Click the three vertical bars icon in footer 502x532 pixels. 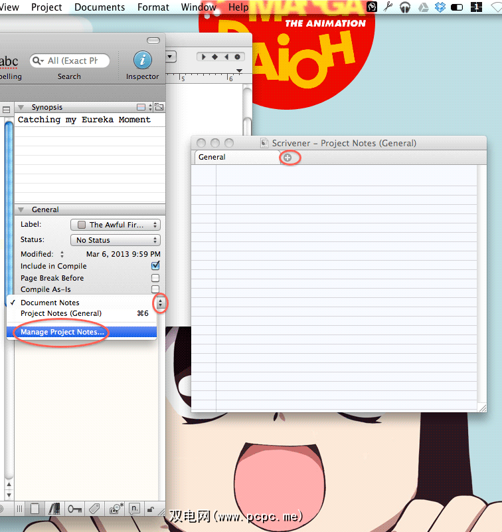pyautogui.click(x=20, y=509)
